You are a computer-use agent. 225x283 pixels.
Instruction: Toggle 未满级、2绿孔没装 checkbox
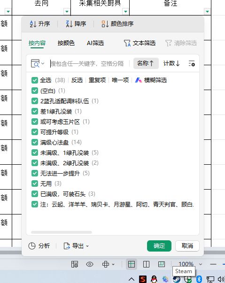click(x=34, y=163)
